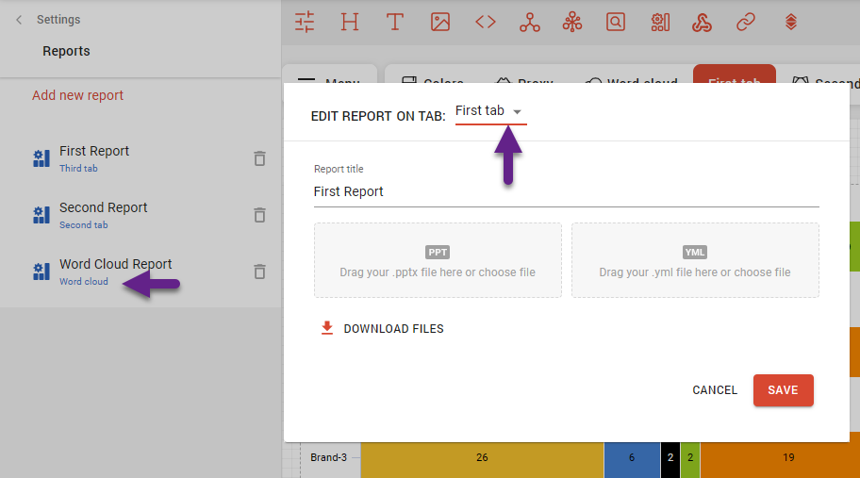Image resolution: width=860 pixels, height=478 pixels.
Task: Click the sliders settings icon in toolbar
Action: pyautogui.click(x=305, y=22)
